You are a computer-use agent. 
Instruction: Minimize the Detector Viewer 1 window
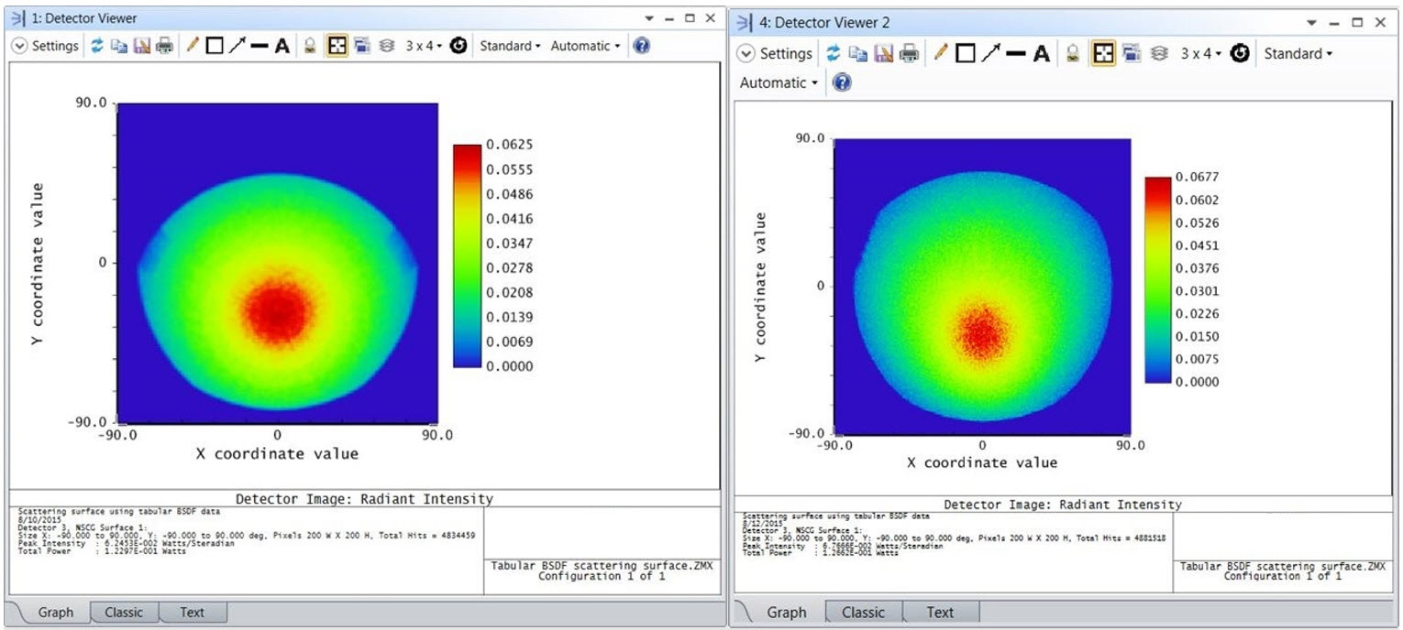[x=669, y=18]
